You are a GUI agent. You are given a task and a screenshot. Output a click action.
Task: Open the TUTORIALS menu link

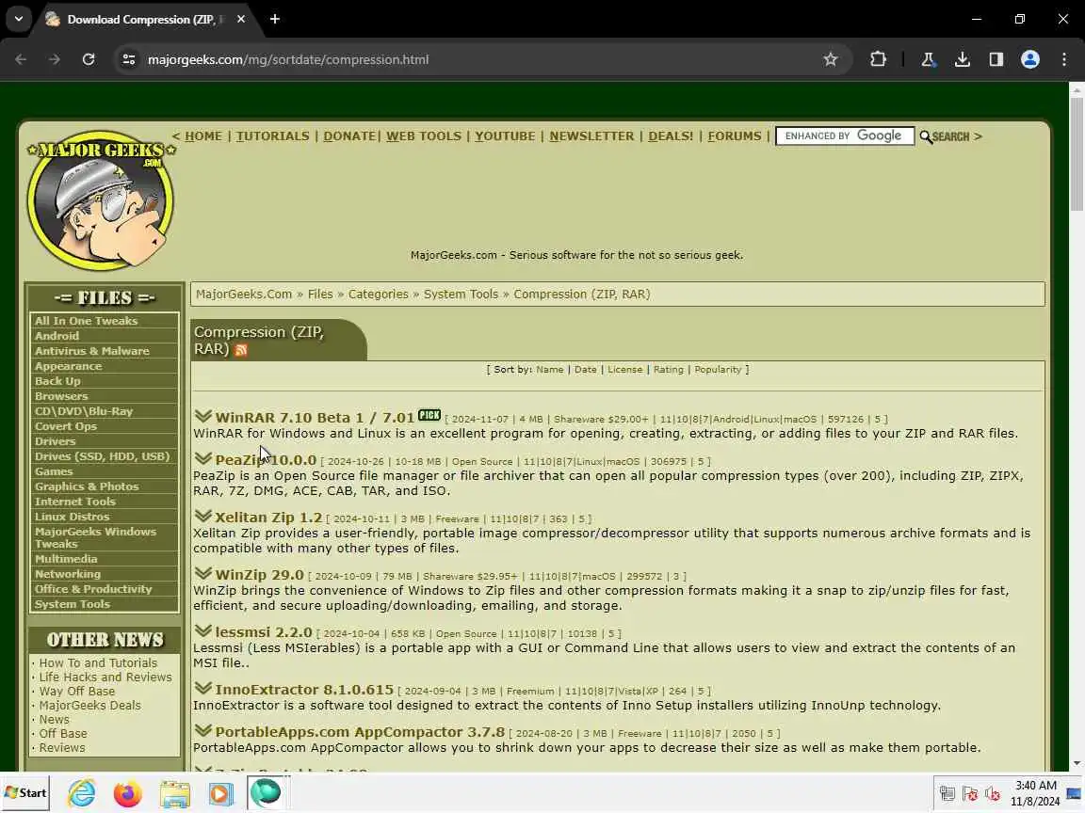click(272, 136)
